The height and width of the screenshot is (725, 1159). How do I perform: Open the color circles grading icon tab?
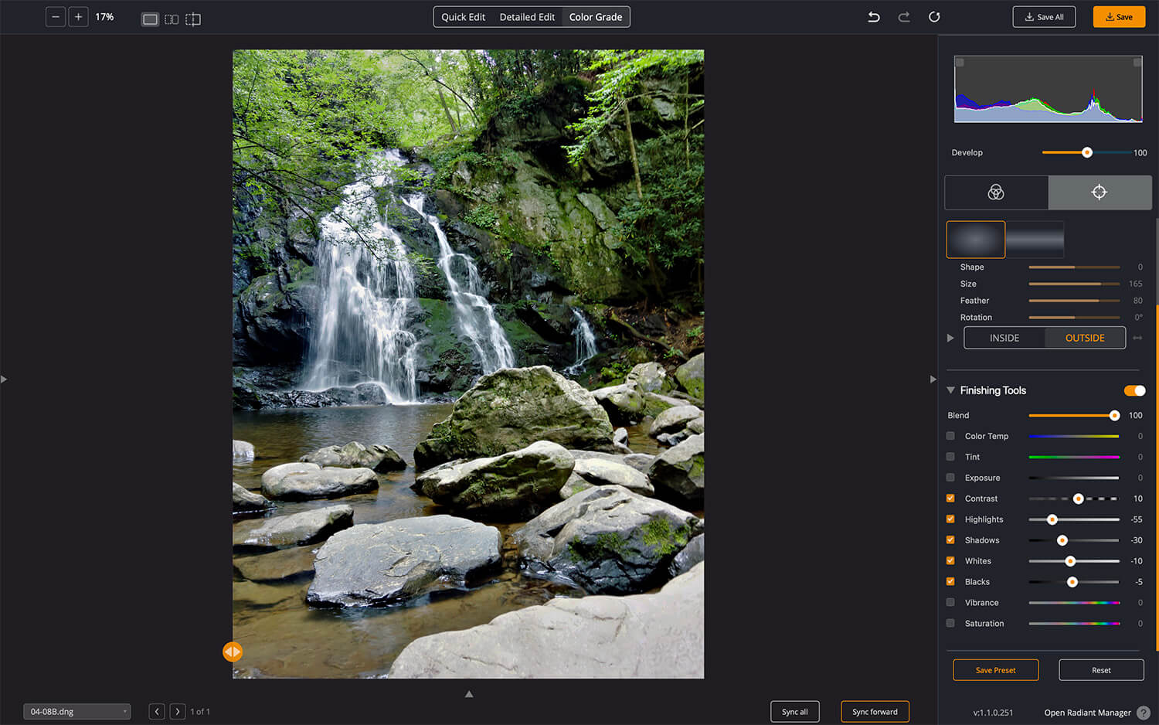coord(996,192)
